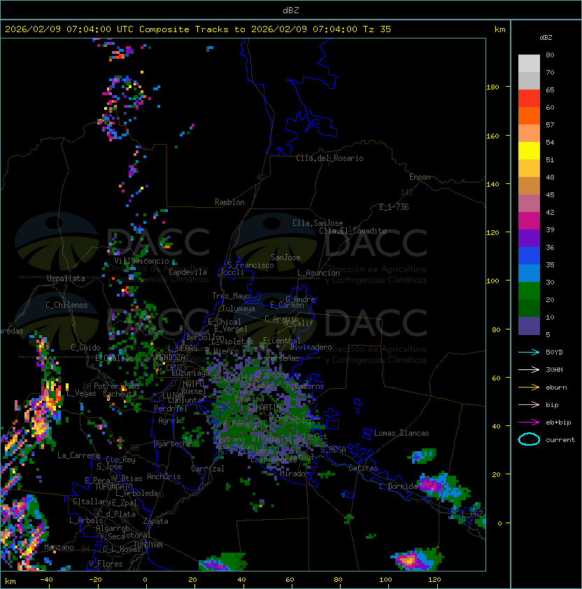This screenshot has height=589, width=582.
Task: Pick the purple swatch in dBZ scale
Action: [x=529, y=238]
